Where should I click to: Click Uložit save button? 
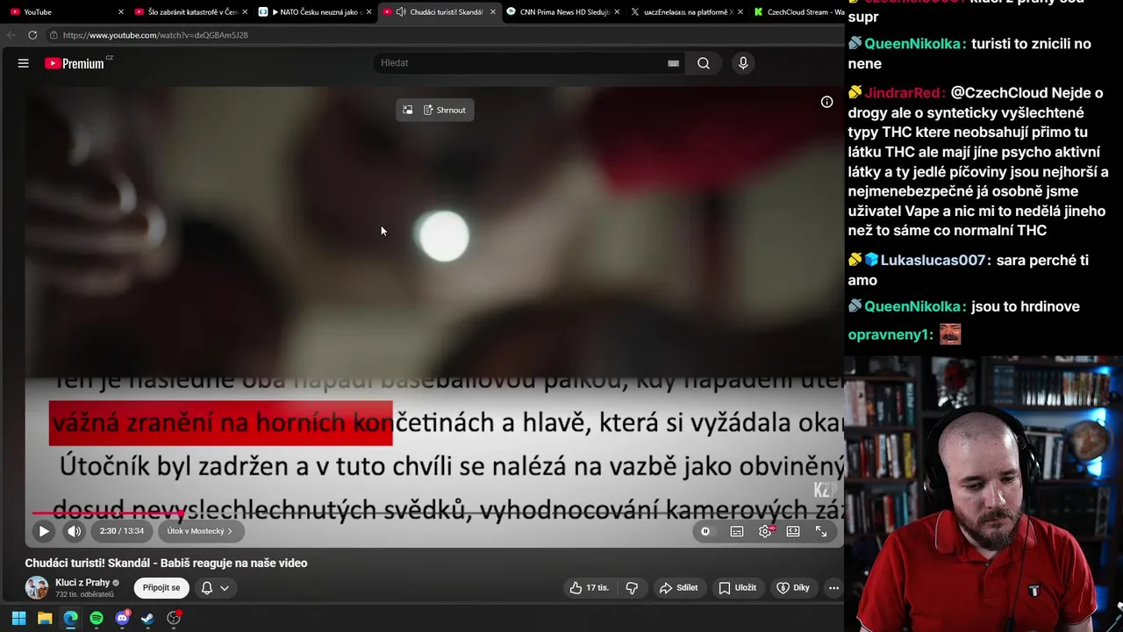738,587
